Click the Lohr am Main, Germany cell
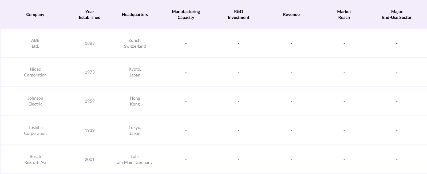This screenshot has height=174, width=427. point(135,159)
